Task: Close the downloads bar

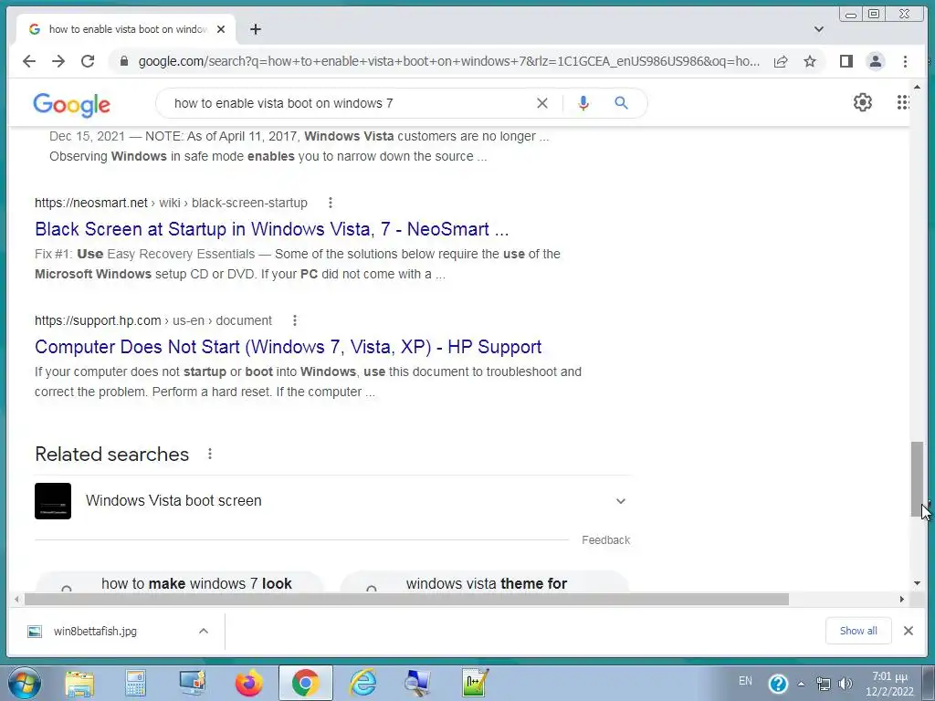Action: [908, 631]
